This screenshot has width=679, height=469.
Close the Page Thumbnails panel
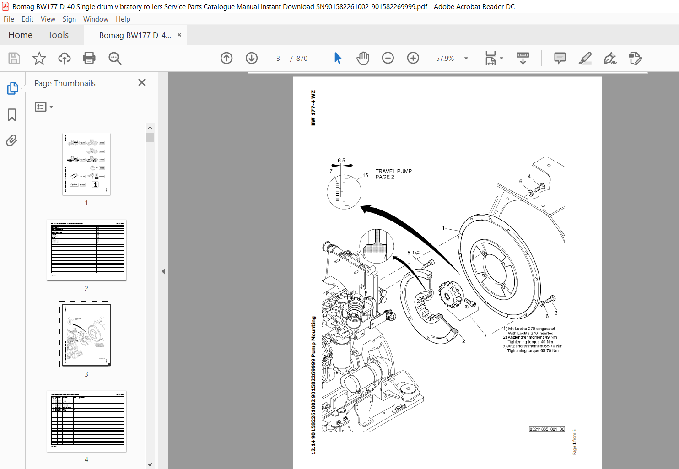[142, 82]
